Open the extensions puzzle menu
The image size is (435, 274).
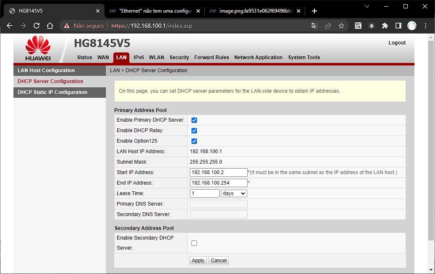click(x=385, y=26)
